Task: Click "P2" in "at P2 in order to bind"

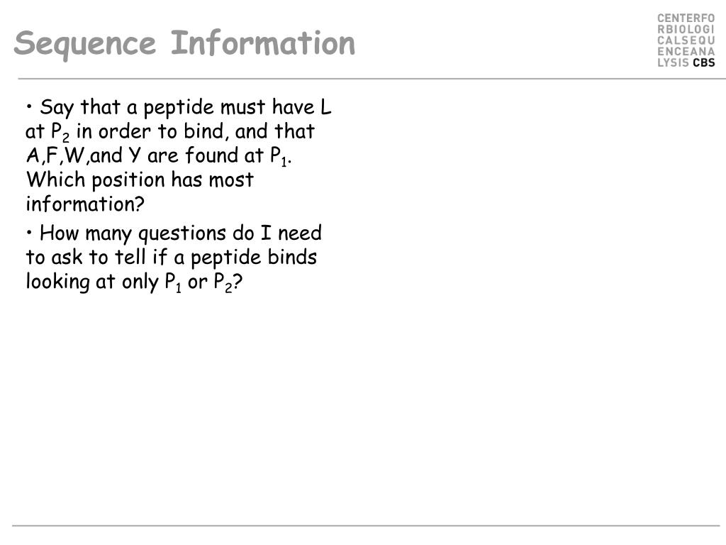Action: [60, 133]
